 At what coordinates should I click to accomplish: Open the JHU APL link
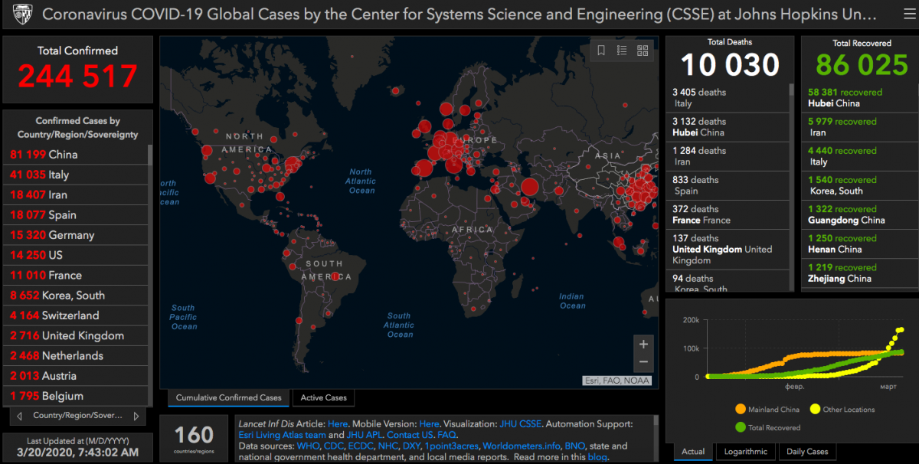tap(364, 435)
